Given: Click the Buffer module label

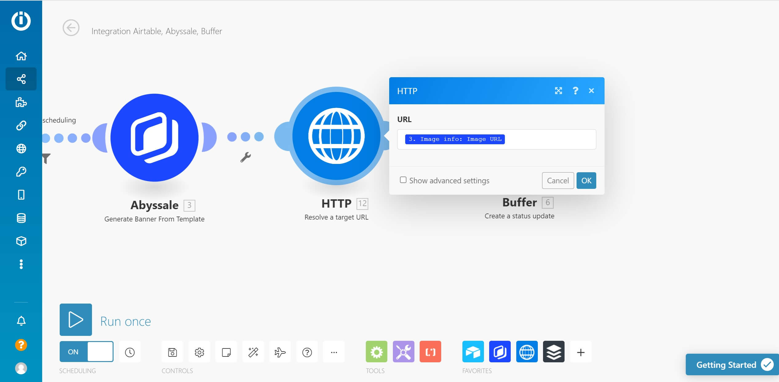Looking at the screenshot, I should (x=520, y=202).
